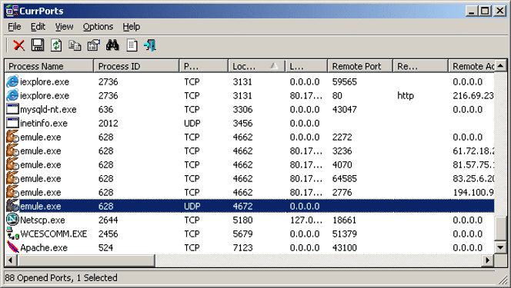Screen dimensions: 511x288
Task: Sort by Remote Port column header
Action: (x=360, y=66)
